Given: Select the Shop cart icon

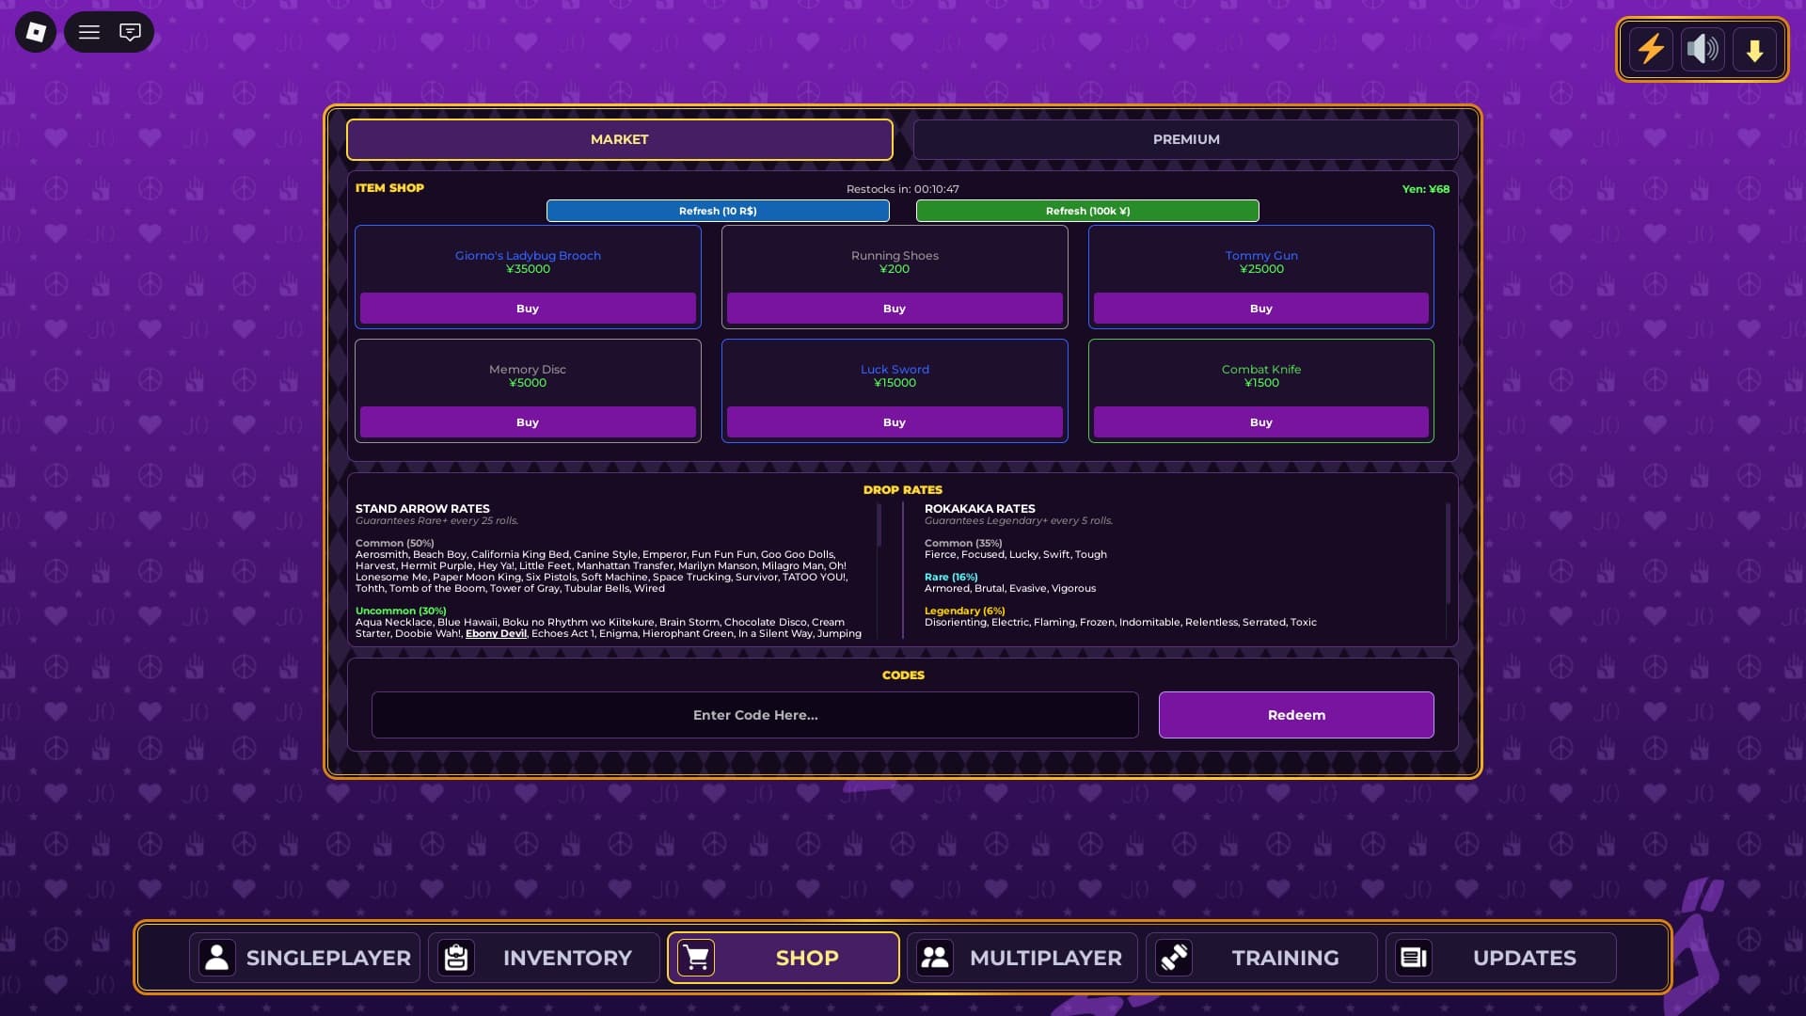Looking at the screenshot, I should point(696,958).
